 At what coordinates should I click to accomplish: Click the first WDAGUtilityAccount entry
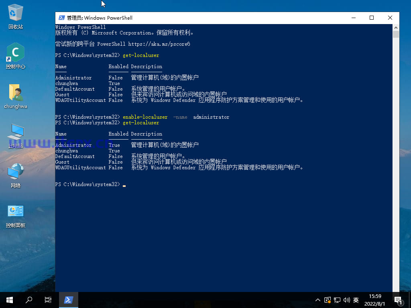(80, 100)
